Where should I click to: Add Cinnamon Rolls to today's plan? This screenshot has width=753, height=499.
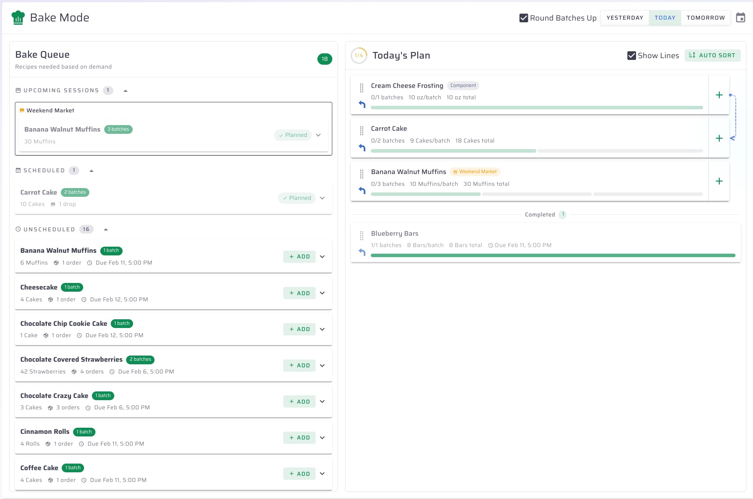coord(299,438)
